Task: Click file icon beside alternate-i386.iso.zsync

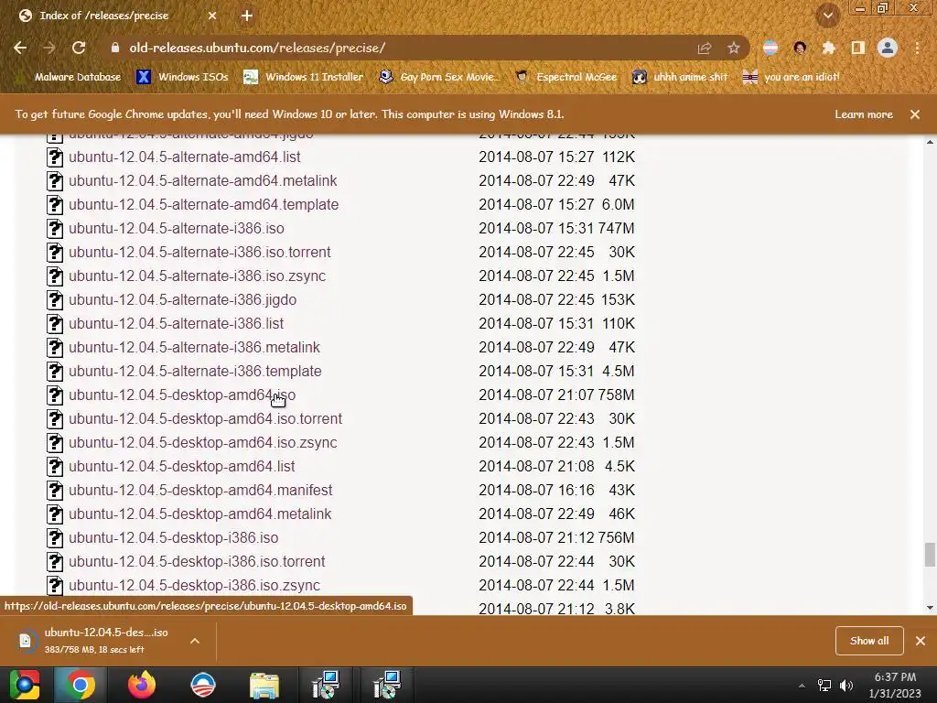Action: (55, 276)
